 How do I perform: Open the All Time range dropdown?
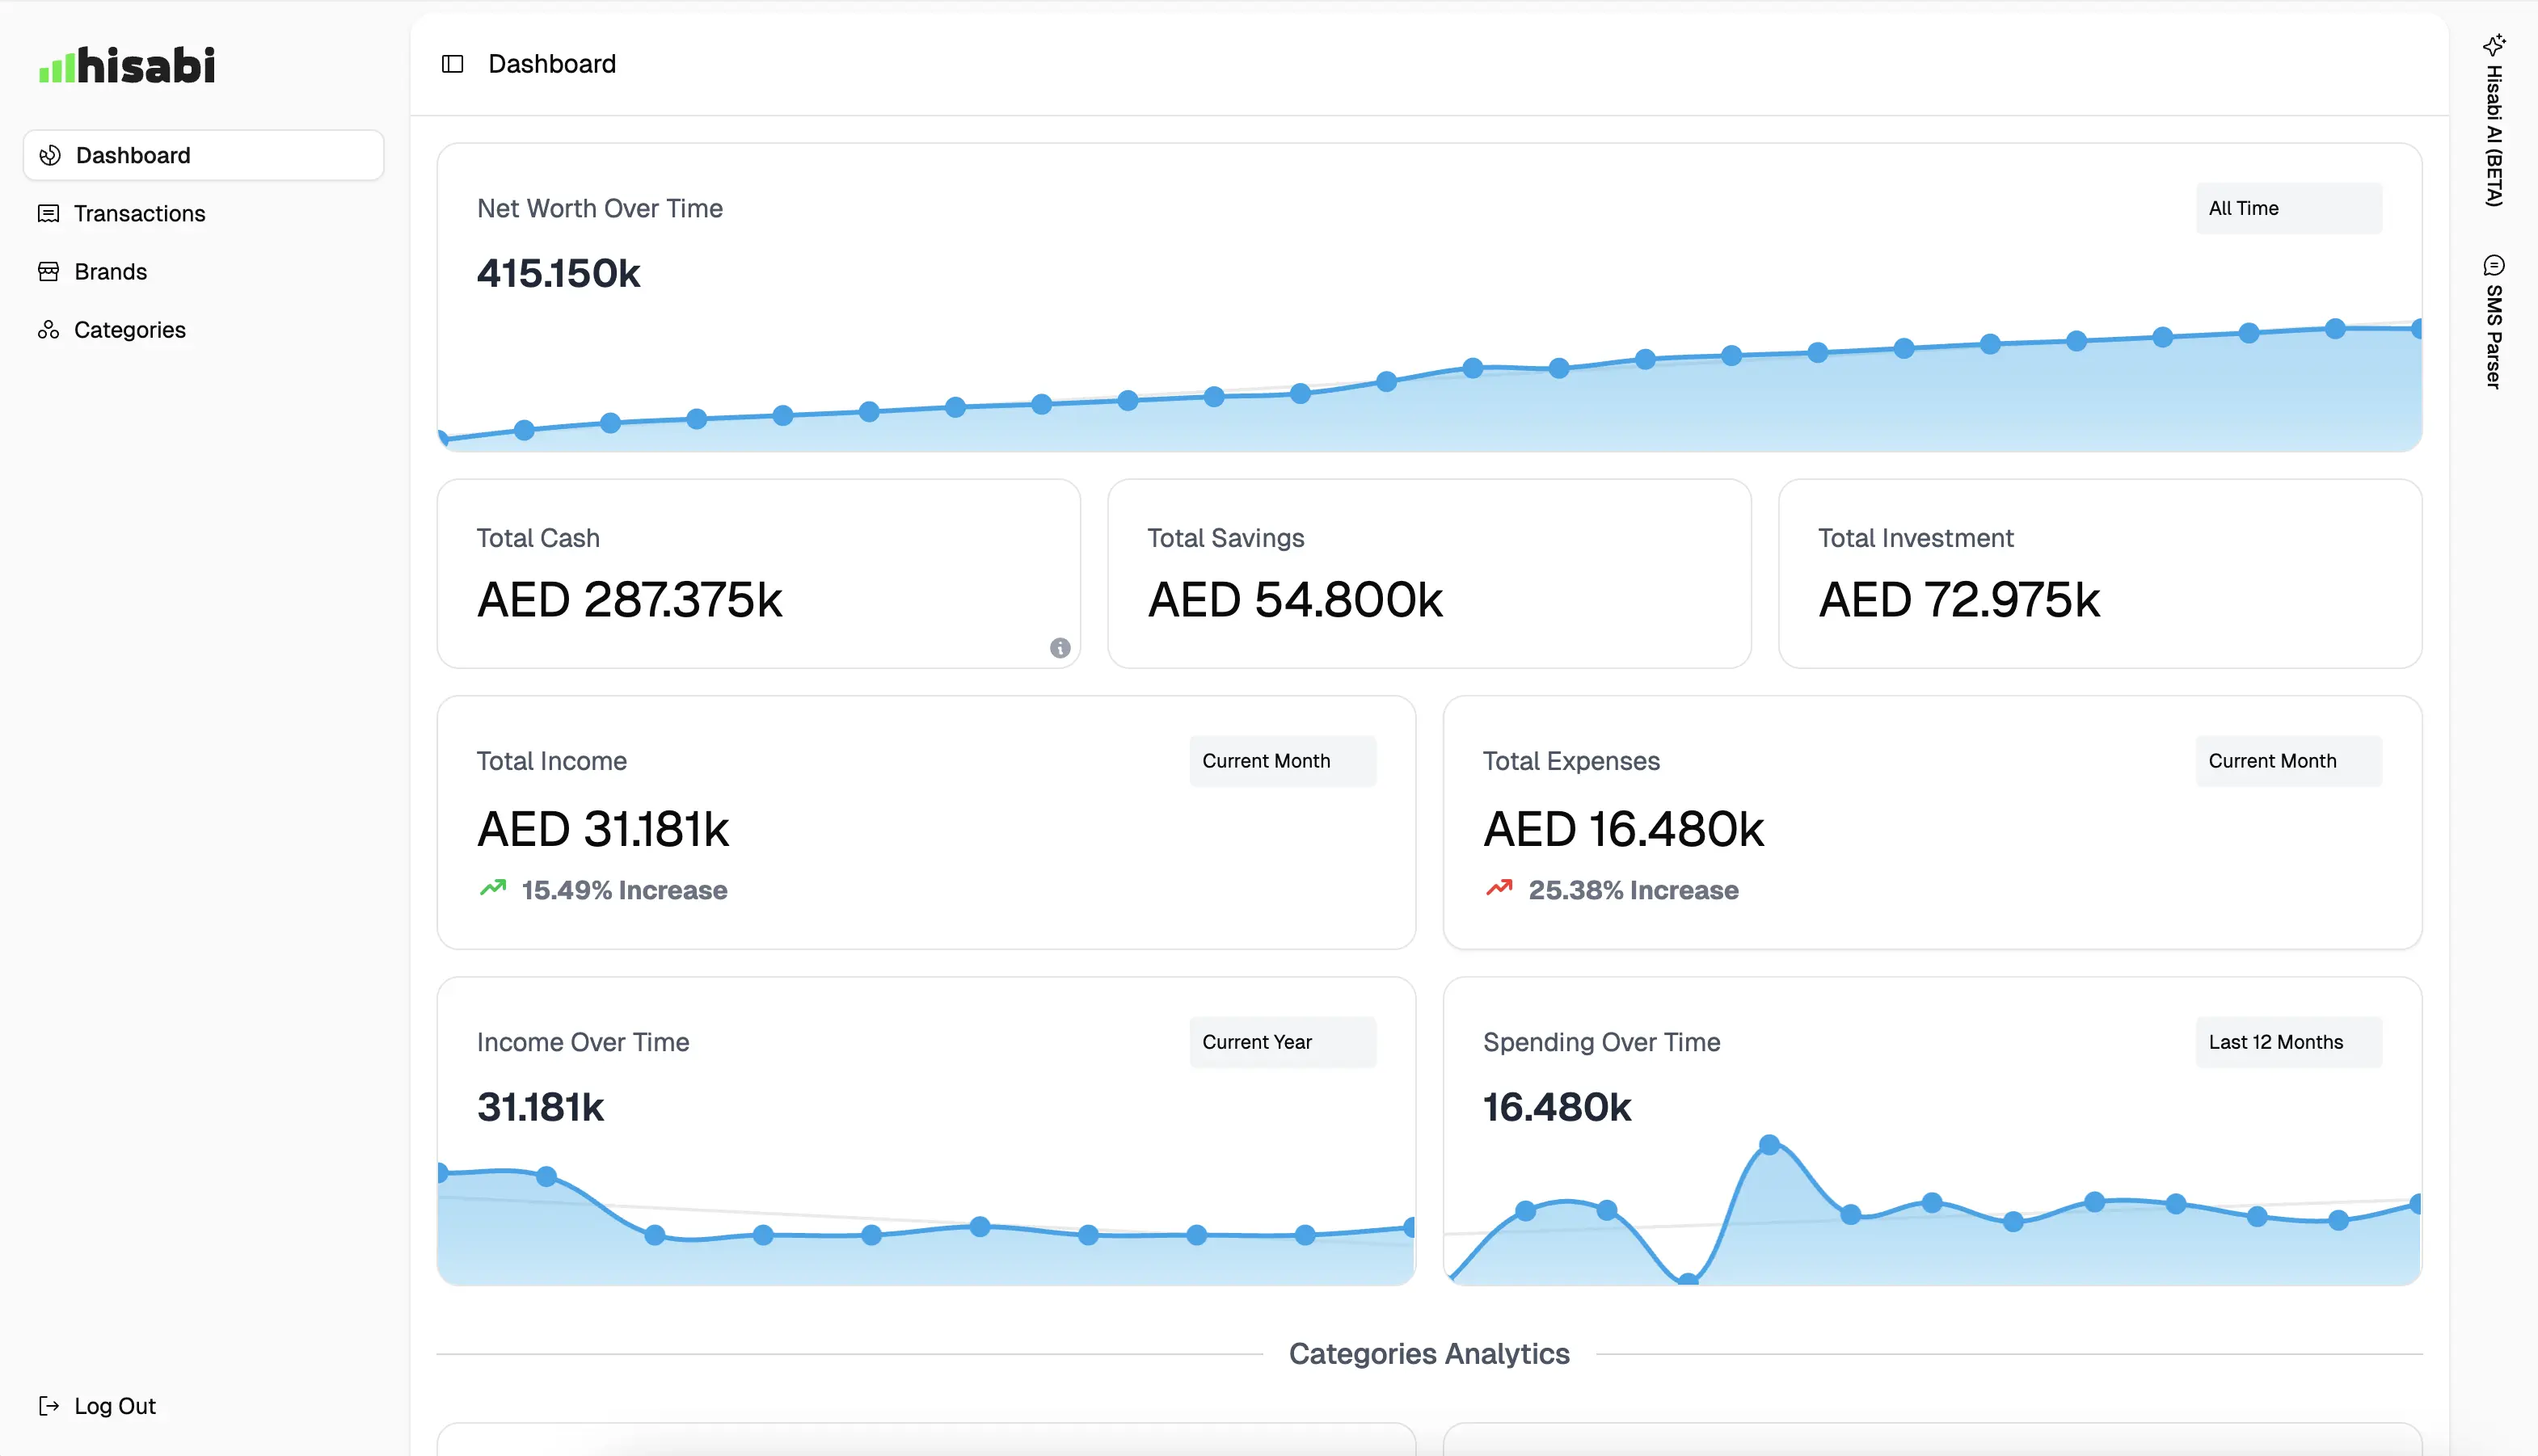(2288, 208)
